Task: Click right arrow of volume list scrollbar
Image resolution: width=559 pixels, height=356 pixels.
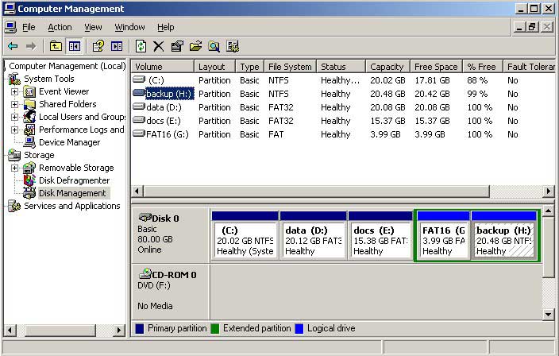Action: (x=549, y=192)
